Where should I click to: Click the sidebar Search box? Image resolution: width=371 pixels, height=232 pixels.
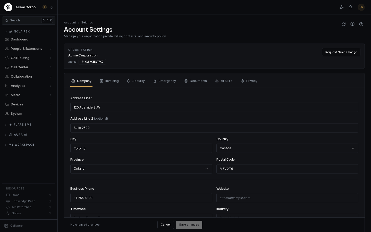[29, 21]
